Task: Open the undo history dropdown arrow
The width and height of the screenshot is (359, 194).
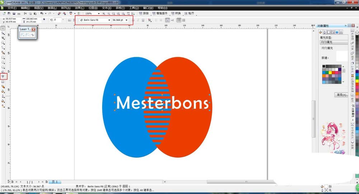Action: tap(46, 14)
